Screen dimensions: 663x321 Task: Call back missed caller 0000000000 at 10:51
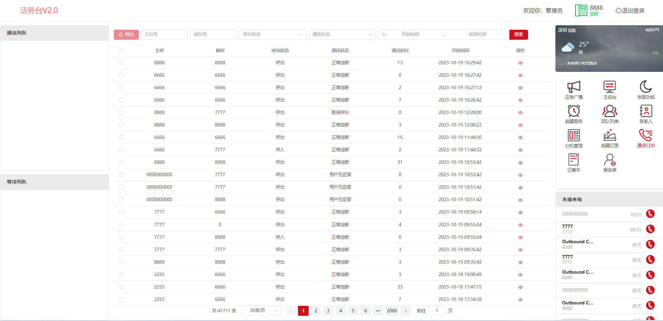coord(650,214)
